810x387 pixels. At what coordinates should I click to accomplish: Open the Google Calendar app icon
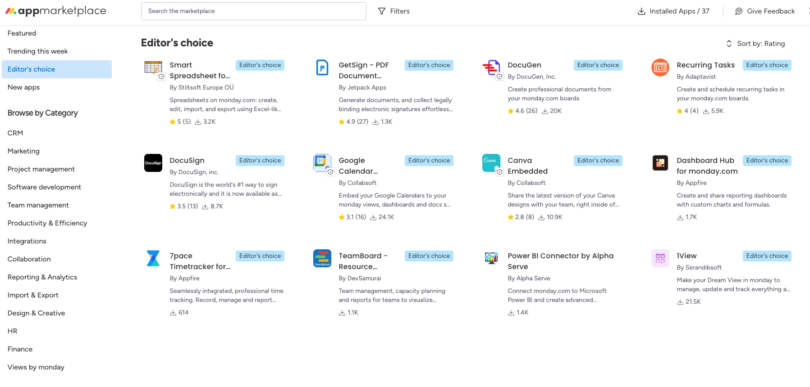click(322, 163)
